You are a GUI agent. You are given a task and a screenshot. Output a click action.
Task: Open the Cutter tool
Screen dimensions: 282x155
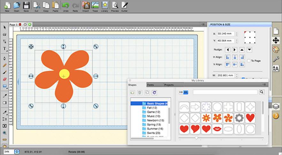125,5
